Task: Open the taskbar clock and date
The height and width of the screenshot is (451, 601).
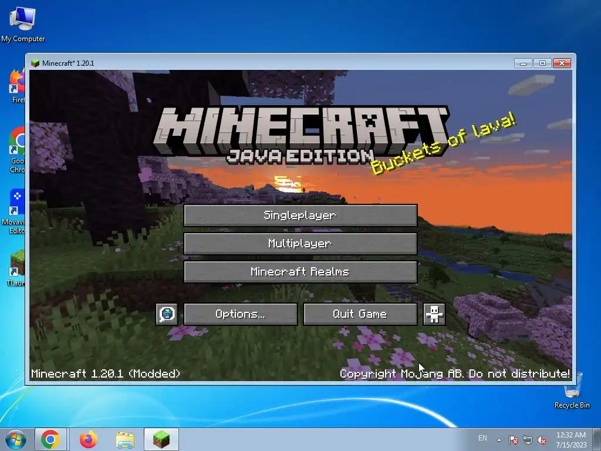Action: 572,440
